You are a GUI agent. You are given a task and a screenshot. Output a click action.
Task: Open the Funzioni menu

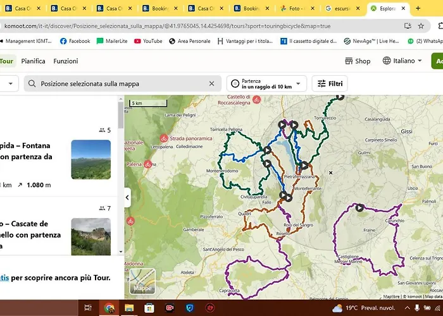tap(66, 61)
